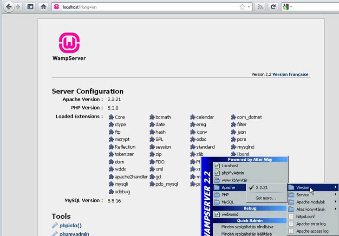This screenshot has width=339, height=236.
Task: Expand the Version submenu arrow
Action: coord(335,187)
